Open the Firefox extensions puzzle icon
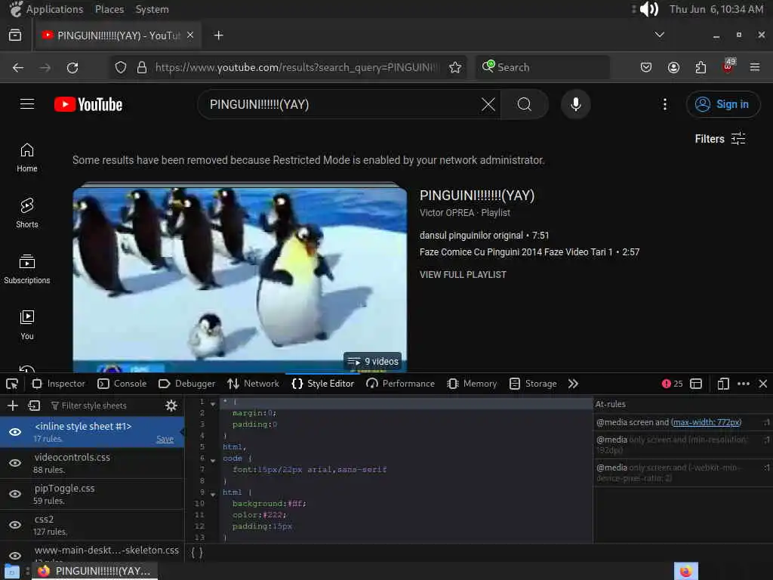The width and height of the screenshot is (773, 580). 701,67
